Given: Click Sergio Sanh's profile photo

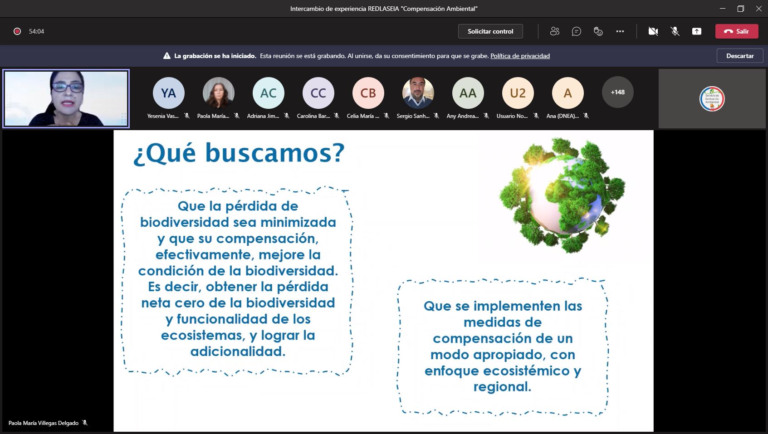Looking at the screenshot, I should pyautogui.click(x=418, y=93).
